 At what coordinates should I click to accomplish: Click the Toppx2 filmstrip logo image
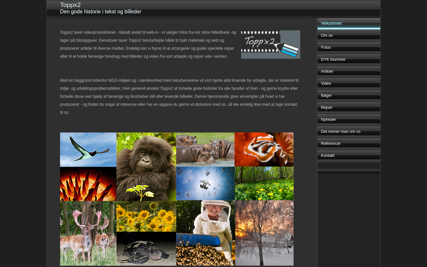[271, 44]
